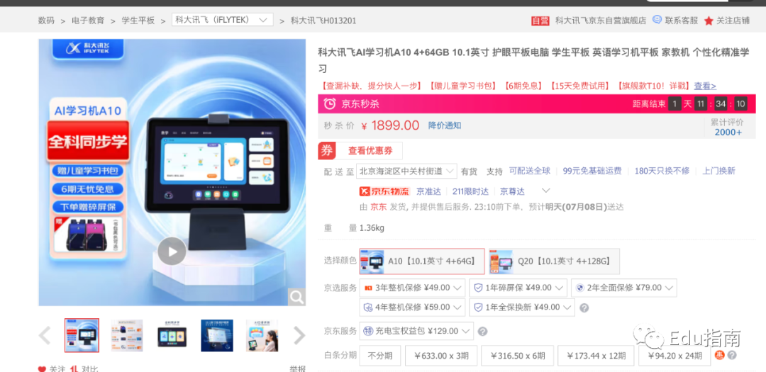Open 1年碎屏保 ¥49.00 dropdown

click(518, 288)
